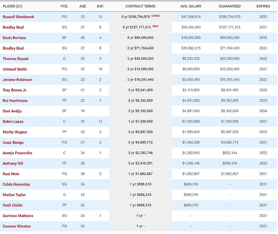Click on Troy Brown Jr. link
The width and height of the screenshot is (278, 234).
(15, 90)
